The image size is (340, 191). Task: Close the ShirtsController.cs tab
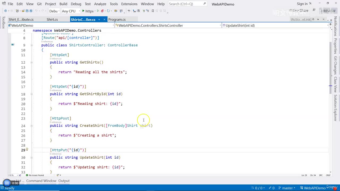pos(104,19)
